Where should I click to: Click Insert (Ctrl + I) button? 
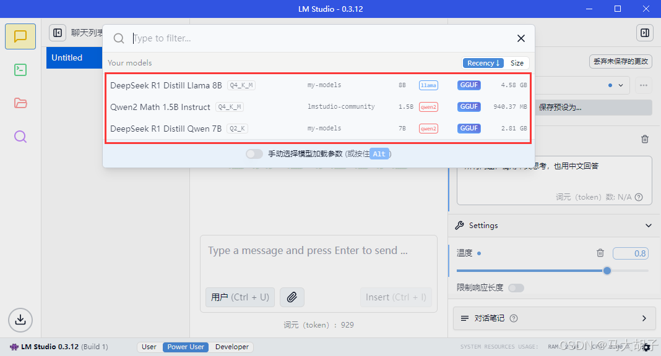pyautogui.click(x=396, y=297)
